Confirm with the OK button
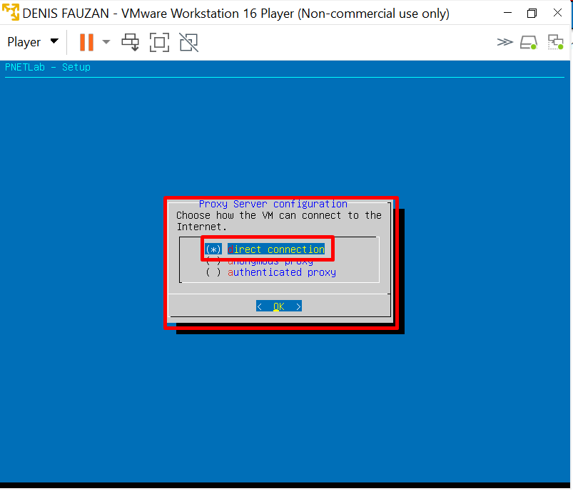The image size is (573, 491). point(279,306)
